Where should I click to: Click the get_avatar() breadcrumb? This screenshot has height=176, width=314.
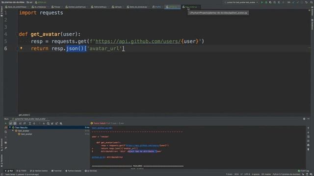pos(24,115)
